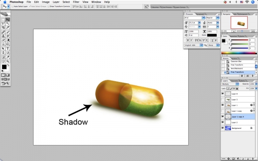Expand Layer 1 effects arrow

click(x=254, y=105)
